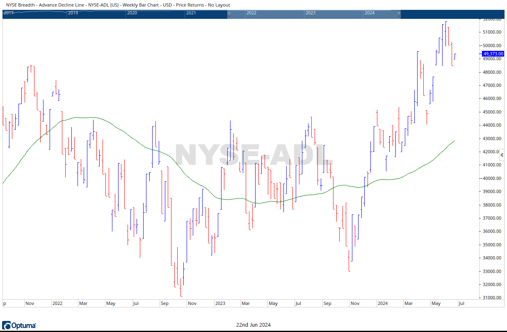Click the NYSE-ADL watermark in the chart center
Image resolution: width=507 pixels, height=332 pixels.
click(x=253, y=155)
